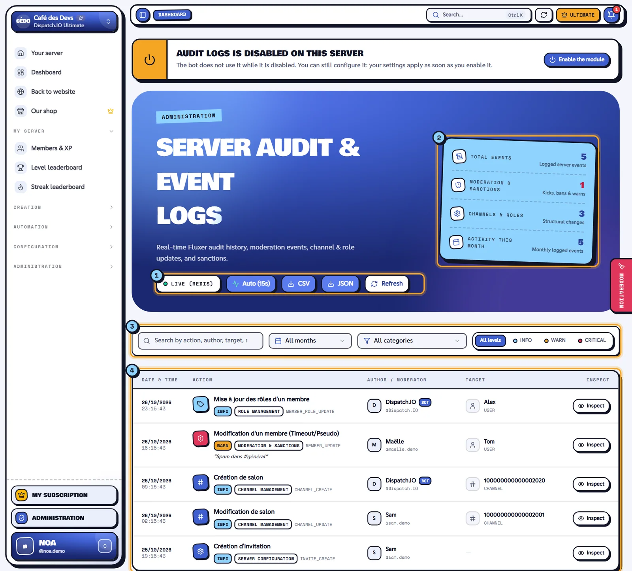Toggle Auto (15s) refresh
This screenshot has width=632, height=571.
click(251, 284)
